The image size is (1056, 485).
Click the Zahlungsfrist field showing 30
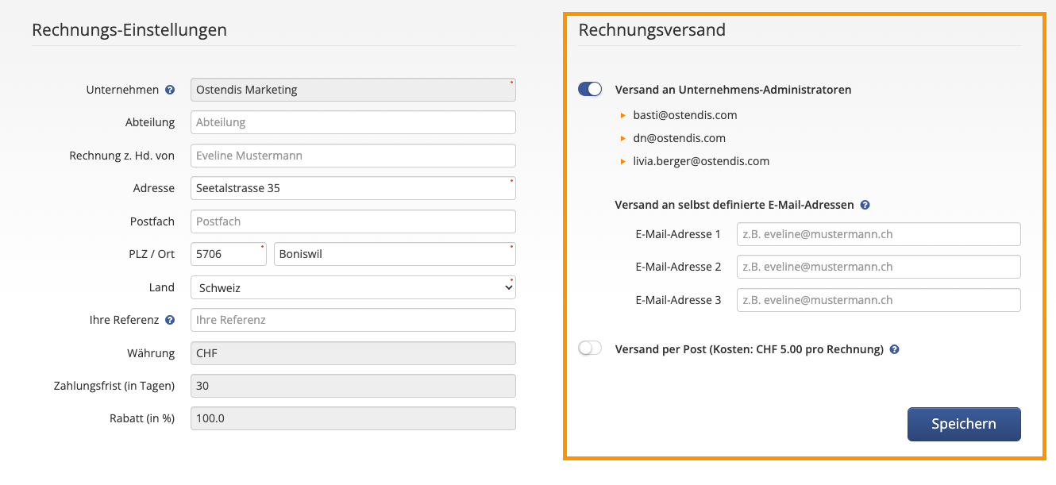pos(353,386)
